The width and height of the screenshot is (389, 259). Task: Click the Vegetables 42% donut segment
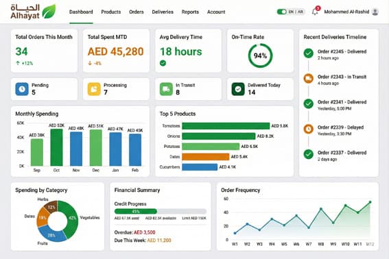73,218
